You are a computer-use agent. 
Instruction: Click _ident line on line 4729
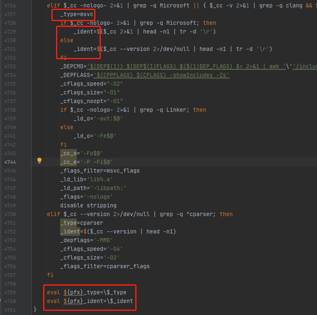(144, 32)
